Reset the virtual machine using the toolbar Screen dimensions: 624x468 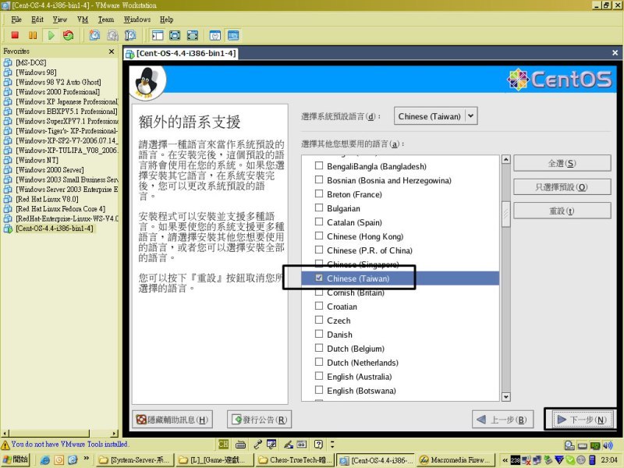tap(69, 35)
